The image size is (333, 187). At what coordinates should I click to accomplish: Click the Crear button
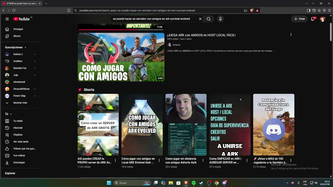(x=300, y=19)
